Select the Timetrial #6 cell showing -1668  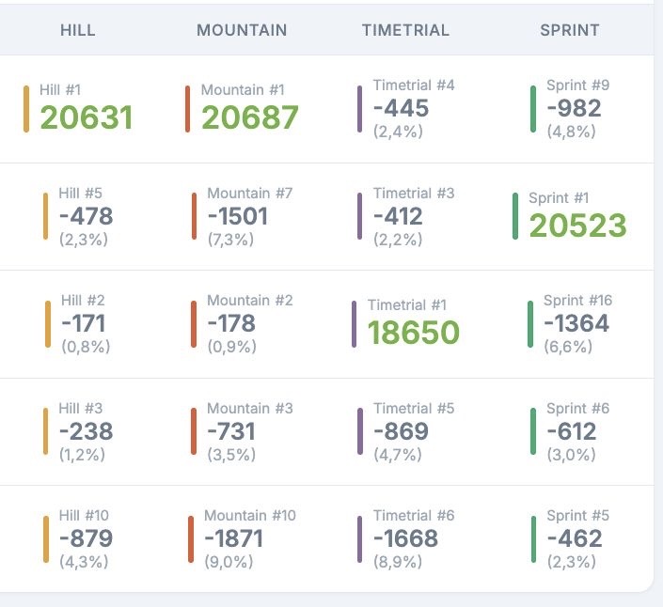[405, 539]
